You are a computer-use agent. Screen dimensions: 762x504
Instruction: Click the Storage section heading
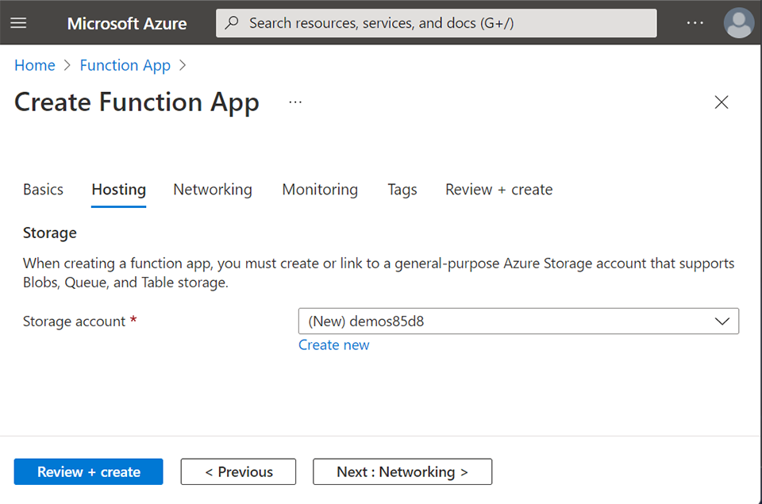point(49,233)
